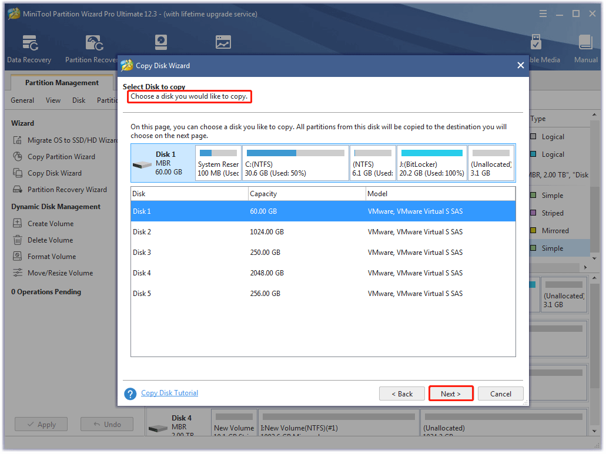This screenshot has width=606, height=454.
Task: Open the Disk menu
Action: [x=79, y=100]
